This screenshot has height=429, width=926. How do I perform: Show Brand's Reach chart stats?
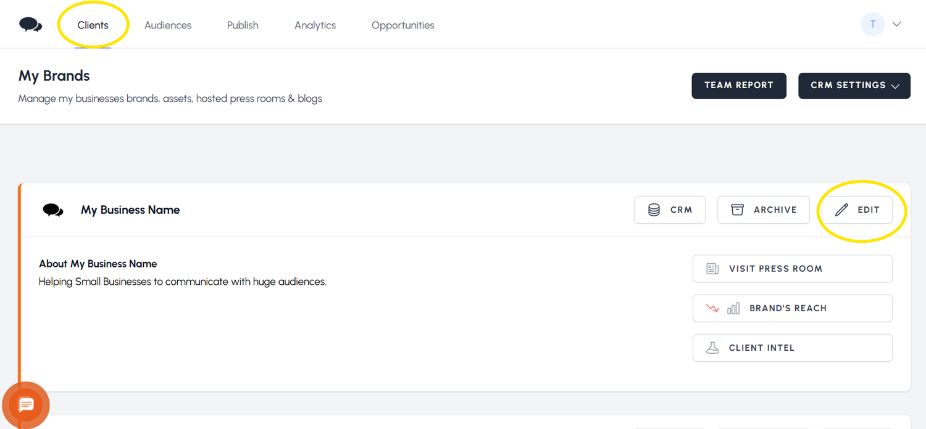[792, 308]
